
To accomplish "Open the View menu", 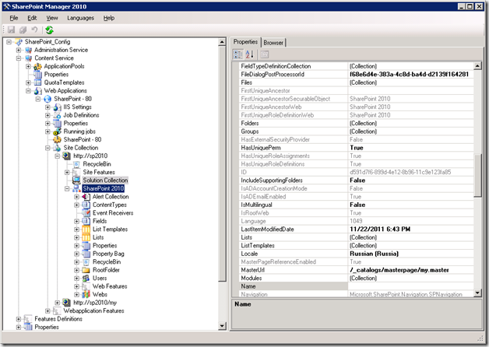I will coord(52,18).
